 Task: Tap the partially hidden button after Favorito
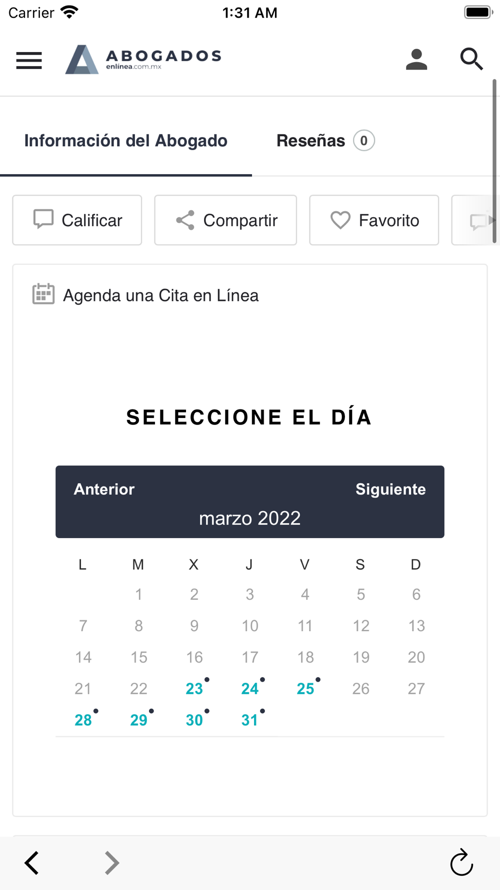coord(472,220)
